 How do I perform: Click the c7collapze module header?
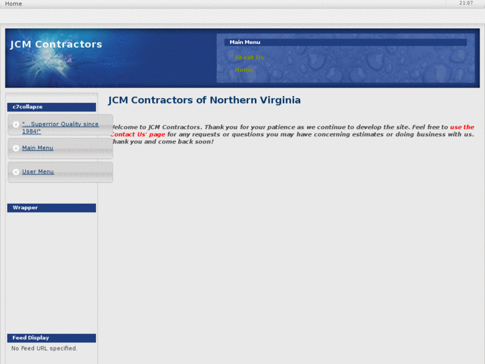(51, 107)
